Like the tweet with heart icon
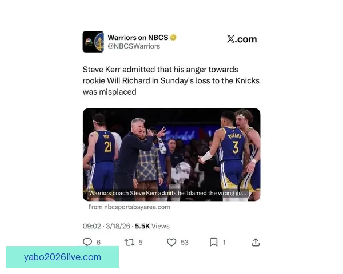Screen dimensions: 343x274 coord(171,242)
